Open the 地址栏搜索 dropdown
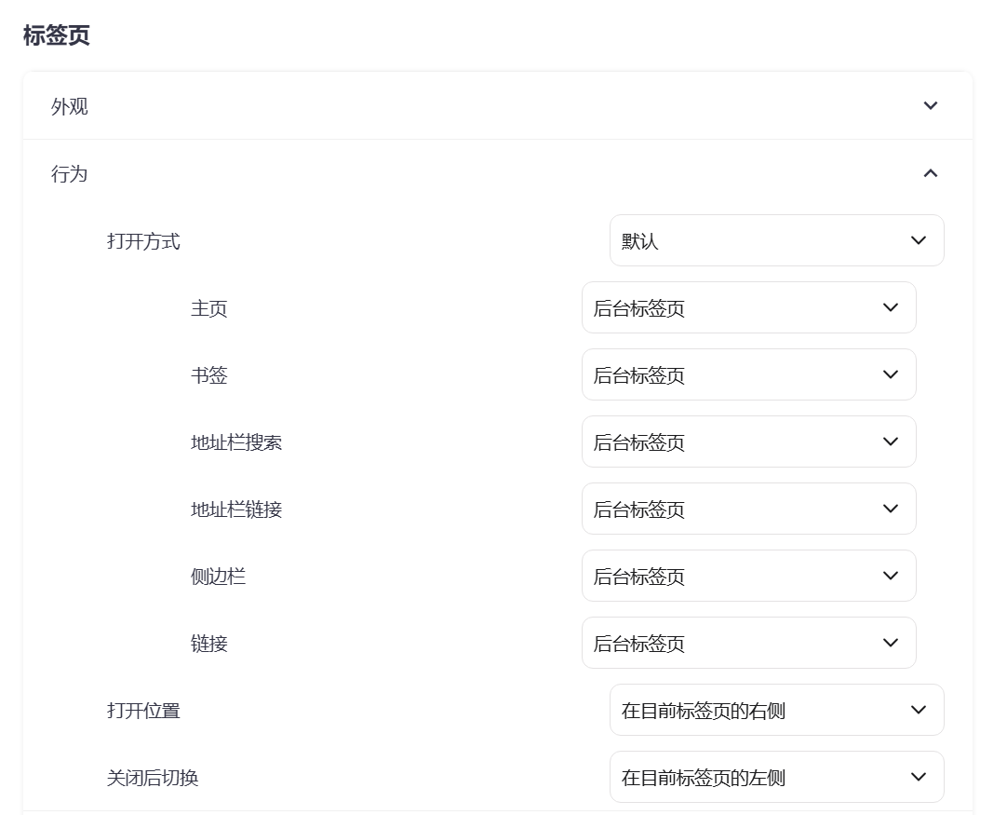 pyautogui.click(x=748, y=441)
